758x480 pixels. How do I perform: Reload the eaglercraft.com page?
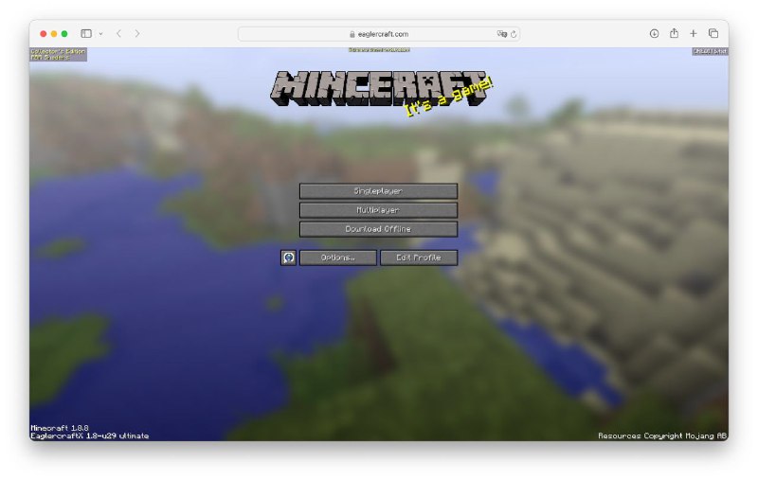[x=514, y=33]
